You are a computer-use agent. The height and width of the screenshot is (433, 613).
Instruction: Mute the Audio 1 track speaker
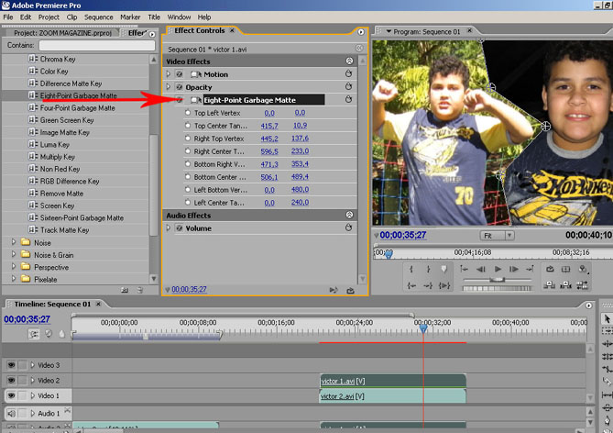(12, 414)
